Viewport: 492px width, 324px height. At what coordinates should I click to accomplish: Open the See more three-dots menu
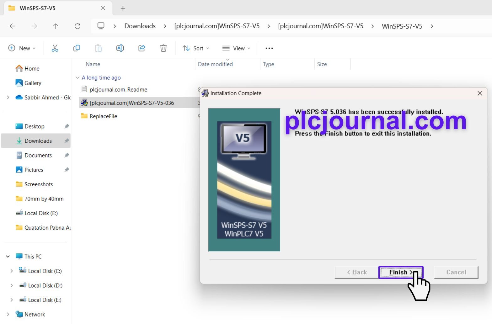(x=269, y=48)
